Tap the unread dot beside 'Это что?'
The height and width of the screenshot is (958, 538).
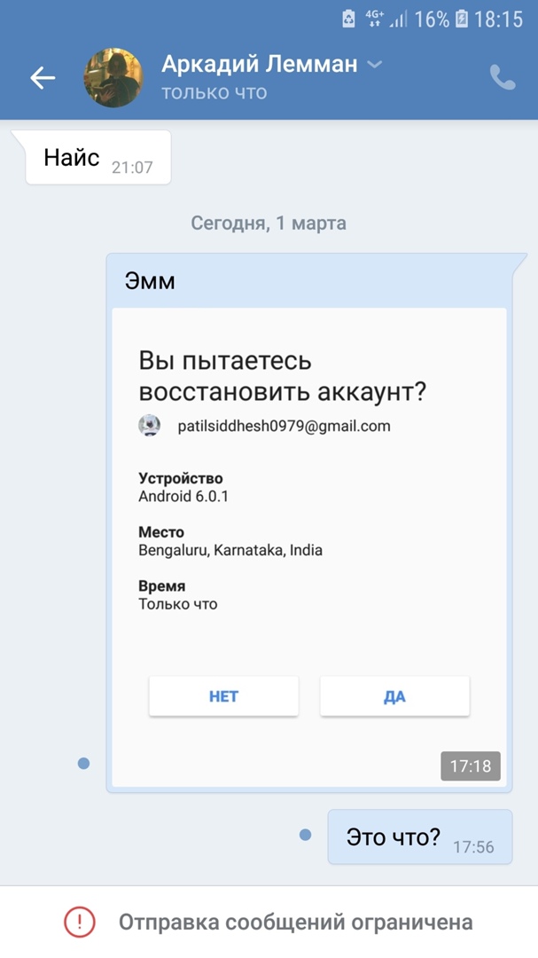(306, 835)
